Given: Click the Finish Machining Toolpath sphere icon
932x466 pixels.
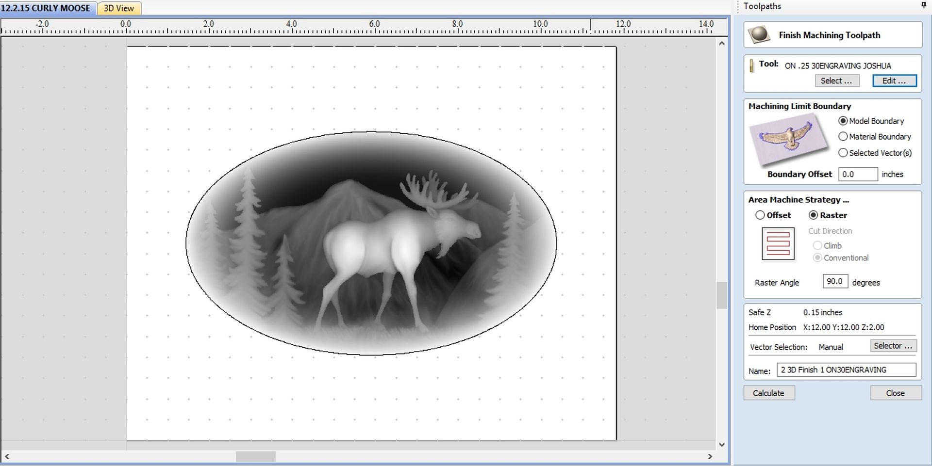Looking at the screenshot, I should [x=758, y=34].
